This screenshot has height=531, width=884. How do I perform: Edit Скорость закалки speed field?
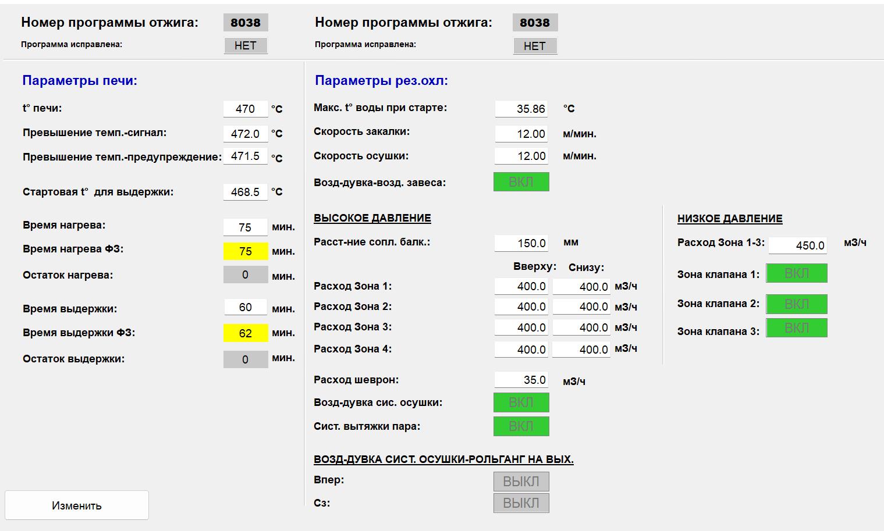coord(521,134)
